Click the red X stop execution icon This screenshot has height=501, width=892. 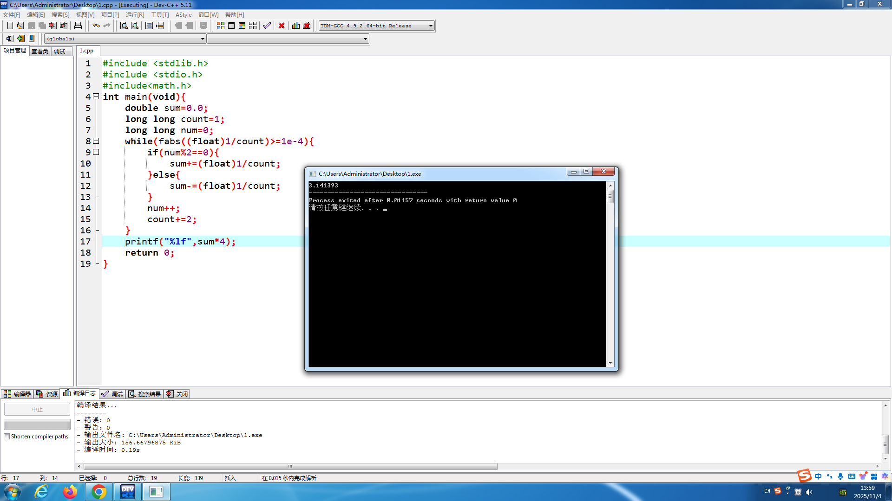282,26
